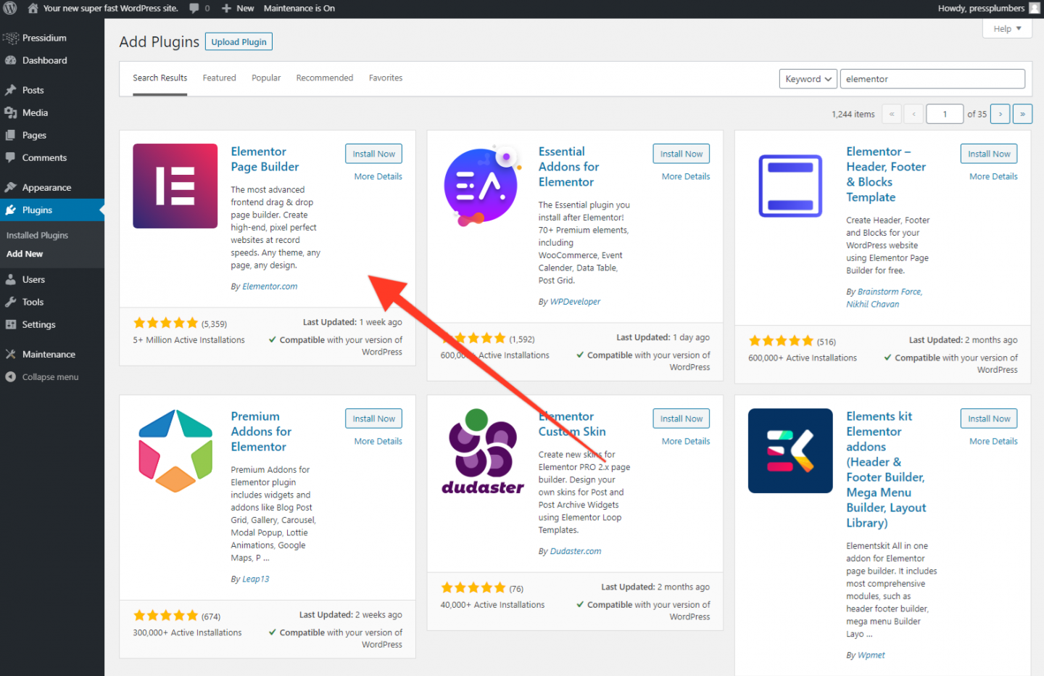The width and height of the screenshot is (1044, 676).
Task: Switch to the Featured tab
Action: click(x=219, y=78)
